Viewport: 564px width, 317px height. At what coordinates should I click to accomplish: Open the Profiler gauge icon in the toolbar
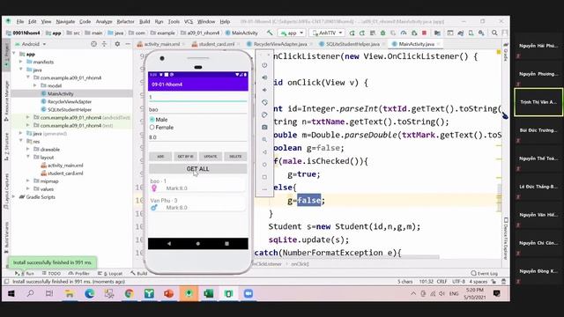coord(404,33)
